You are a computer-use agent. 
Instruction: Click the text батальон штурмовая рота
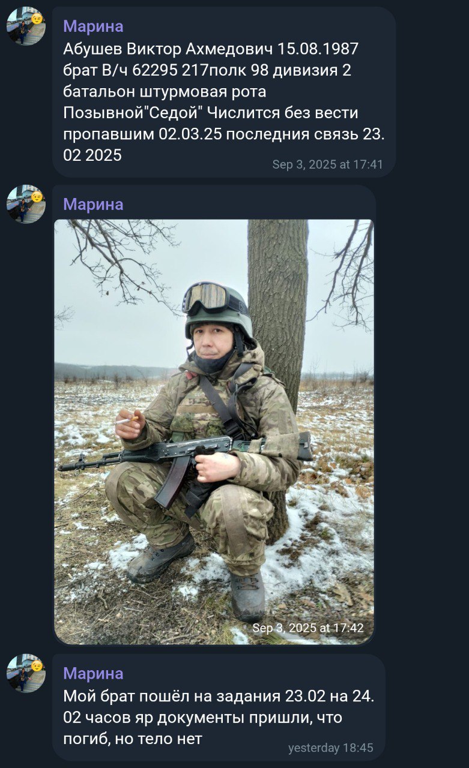click(165, 92)
